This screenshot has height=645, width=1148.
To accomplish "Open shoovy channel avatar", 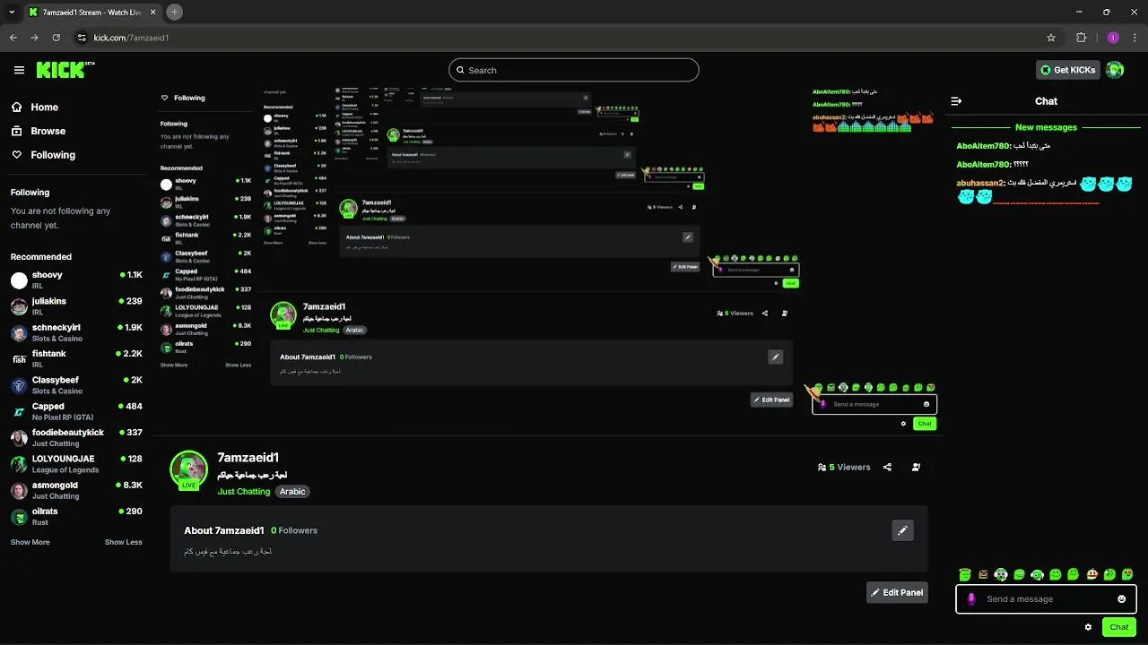I will pos(19,280).
